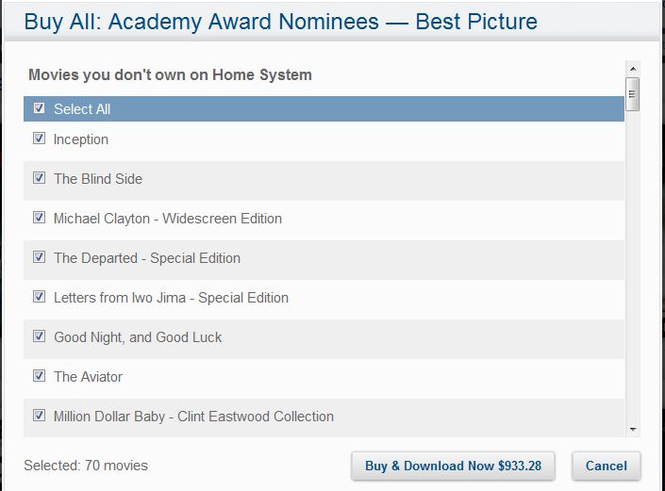
Task: Deselect Michael Clayton - Widescreen Edition checkbox
Action: [x=39, y=218]
